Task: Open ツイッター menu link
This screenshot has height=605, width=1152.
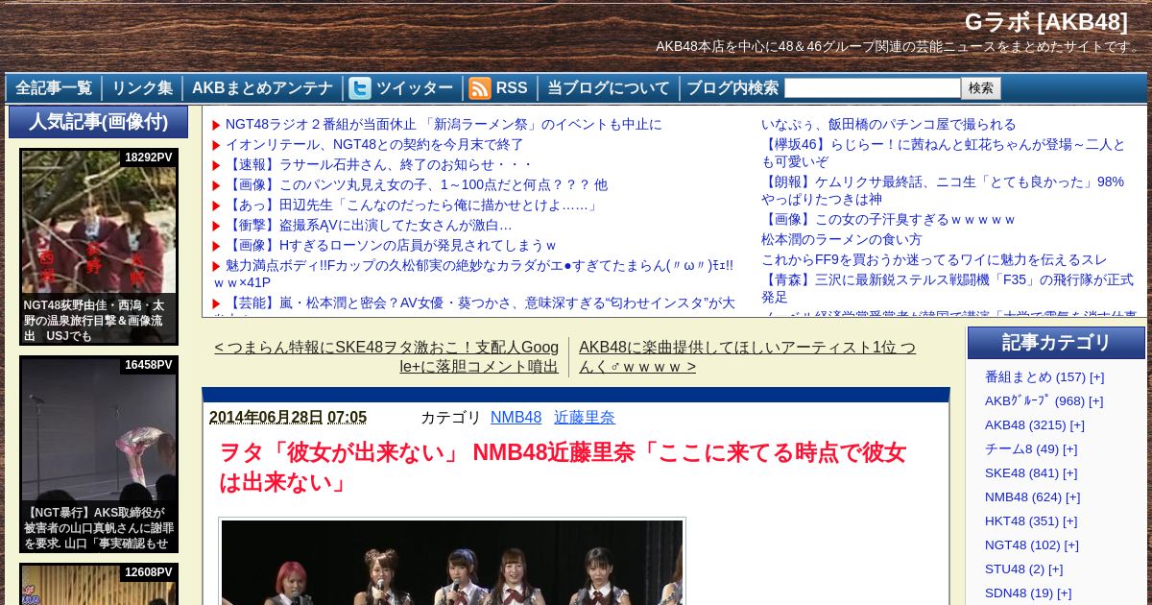Action: tap(415, 88)
